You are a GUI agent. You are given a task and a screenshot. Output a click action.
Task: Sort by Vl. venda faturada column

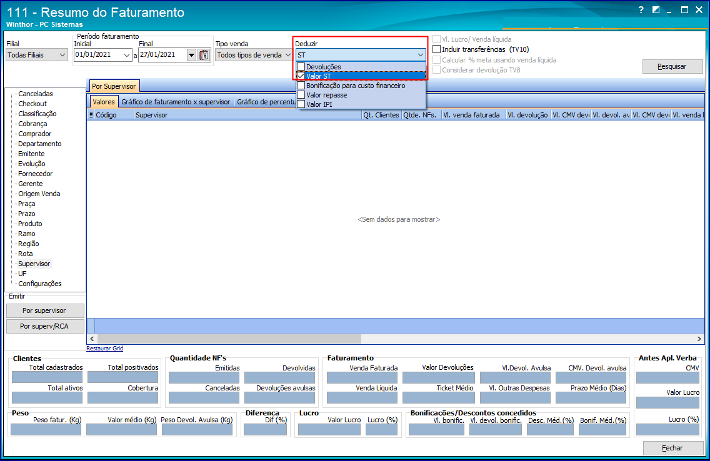472,115
